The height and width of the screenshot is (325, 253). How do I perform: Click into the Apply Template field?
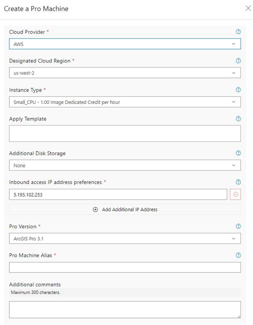125,133
